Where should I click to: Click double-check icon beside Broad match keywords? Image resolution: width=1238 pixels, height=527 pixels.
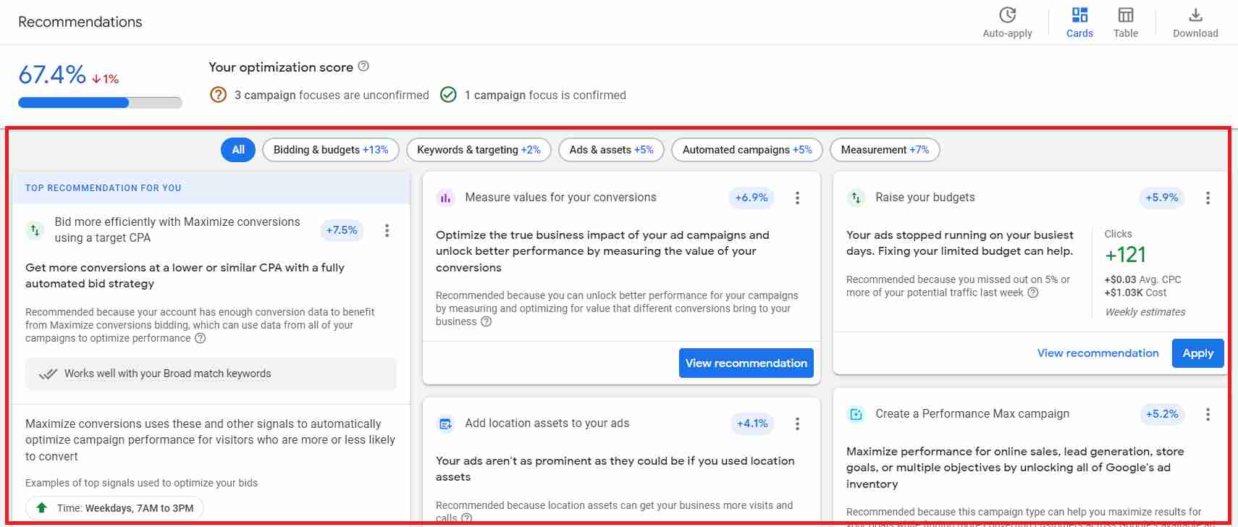[48, 374]
